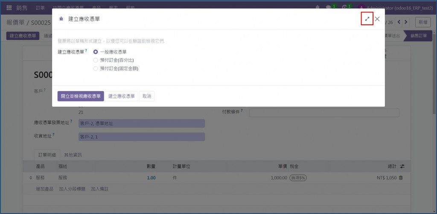The image size is (437, 214).
Task: Click the 開立並檢視應收憑單 button
Action: [81, 96]
